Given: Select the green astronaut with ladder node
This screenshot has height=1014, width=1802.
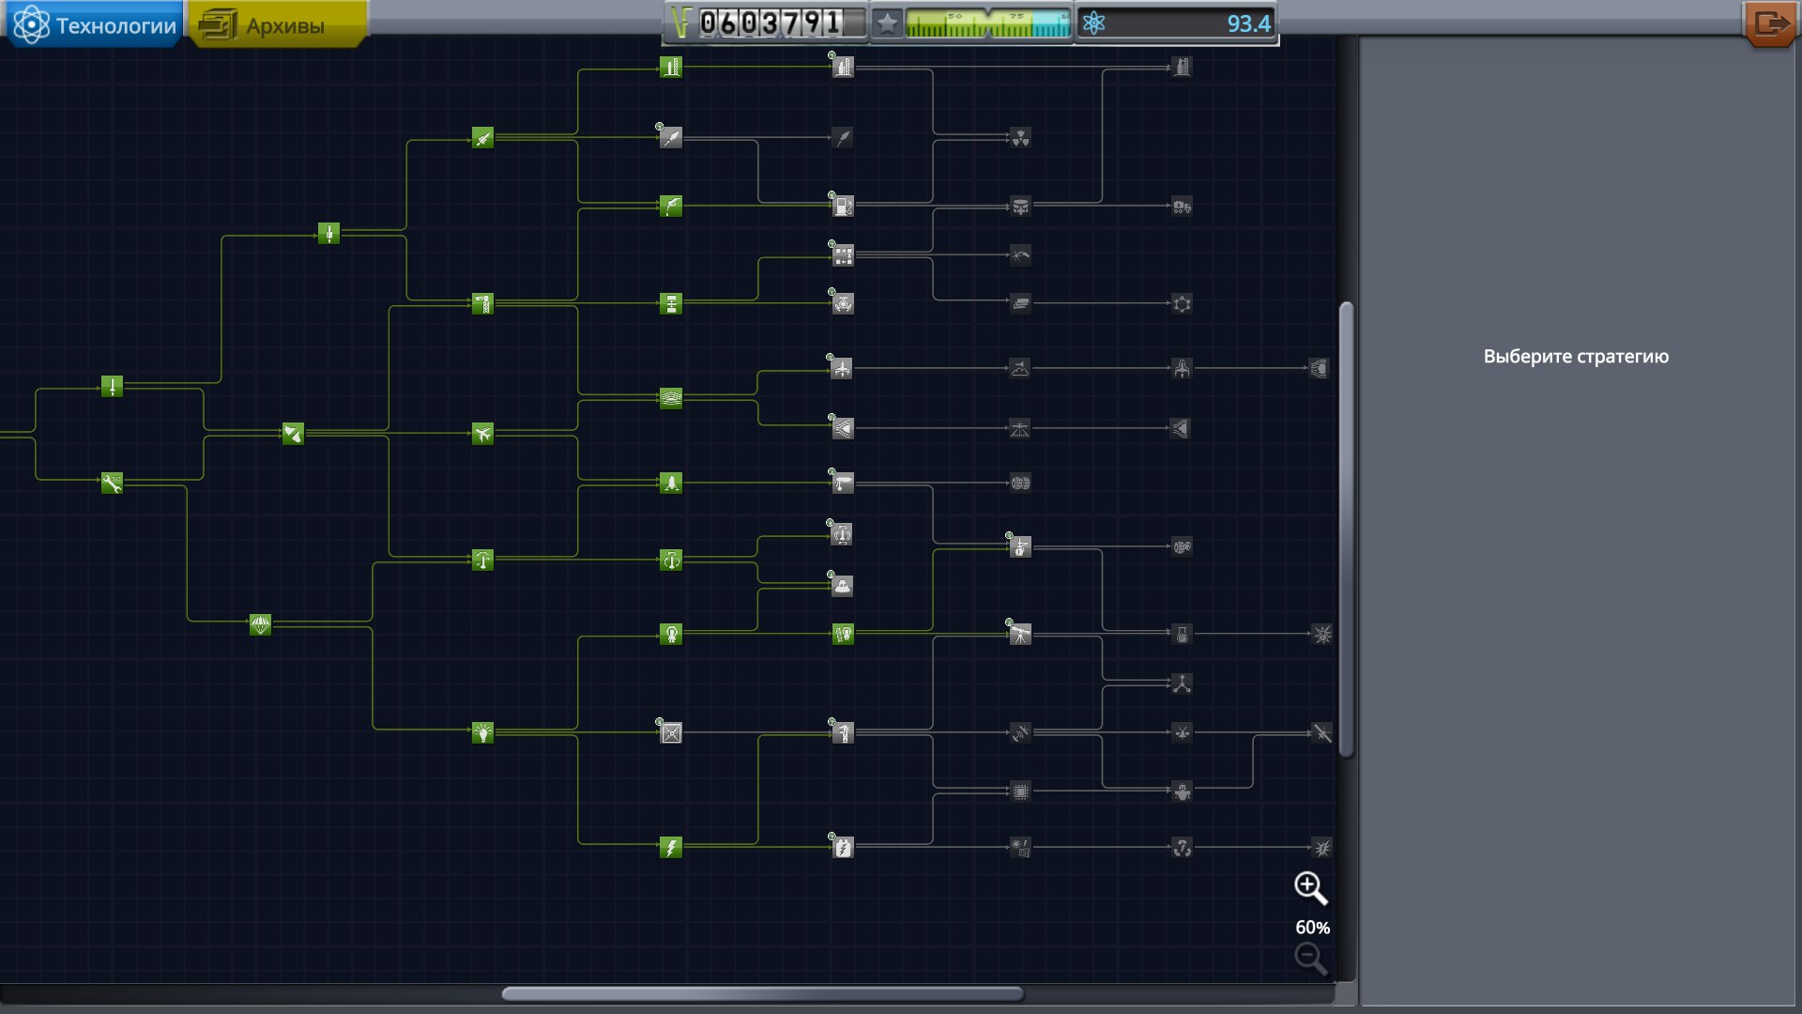Looking at the screenshot, I should (x=843, y=634).
